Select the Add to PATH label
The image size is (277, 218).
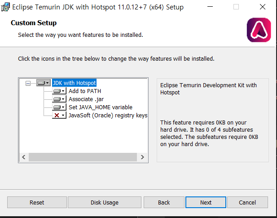coord(85,91)
